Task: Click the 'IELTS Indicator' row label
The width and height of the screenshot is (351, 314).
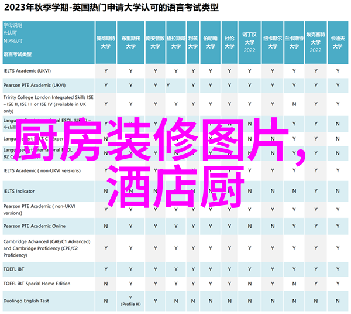Action: (19, 191)
